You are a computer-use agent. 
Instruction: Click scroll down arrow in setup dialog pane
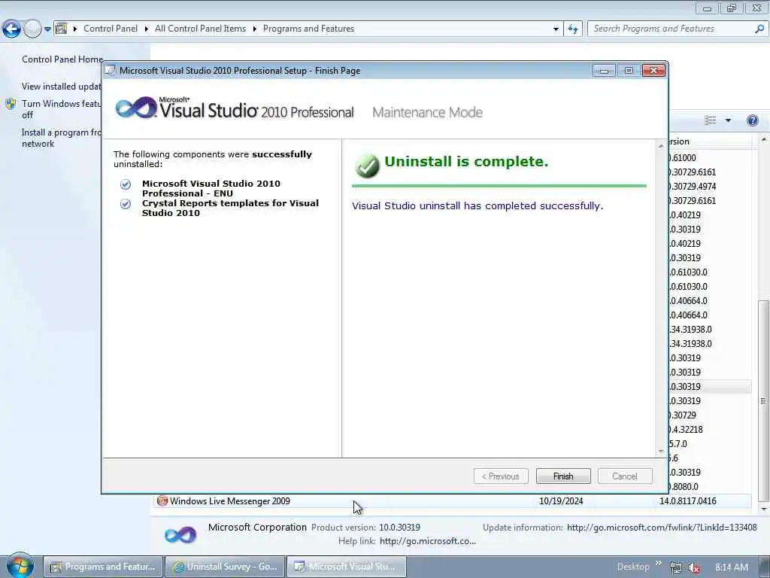[x=660, y=452]
